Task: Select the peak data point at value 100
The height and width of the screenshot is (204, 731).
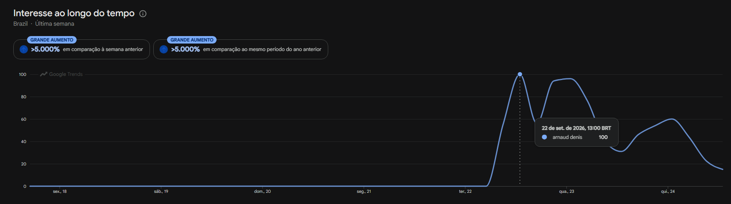Action: (x=520, y=74)
